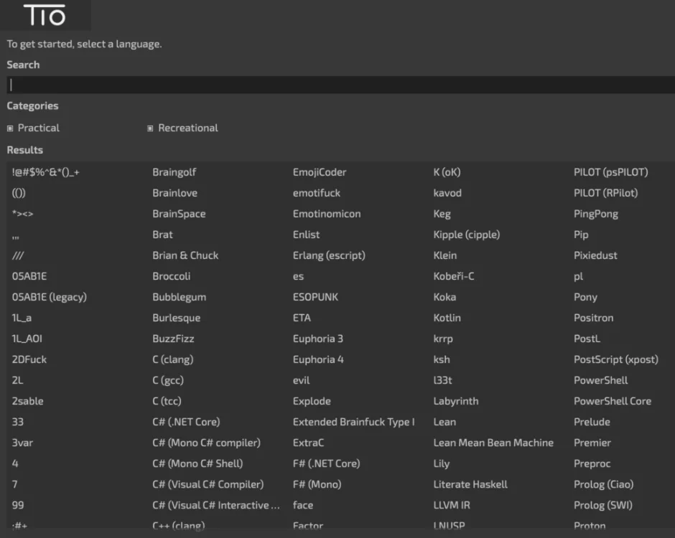Pick the 2sable language
Viewport: 675px width, 538px height.
point(27,401)
